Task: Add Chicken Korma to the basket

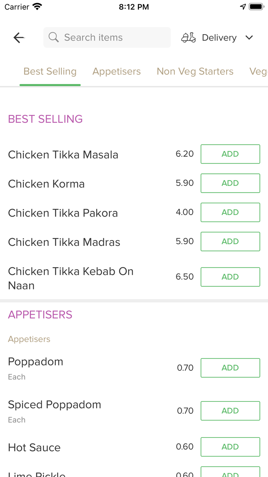Action: 230,183
